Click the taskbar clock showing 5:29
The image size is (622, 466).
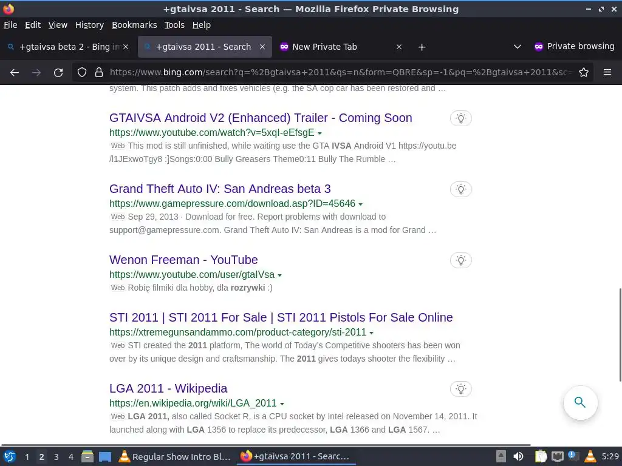click(x=610, y=456)
